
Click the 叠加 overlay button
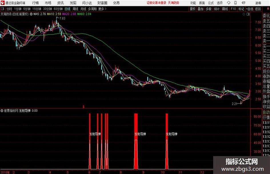(x=201, y=9)
